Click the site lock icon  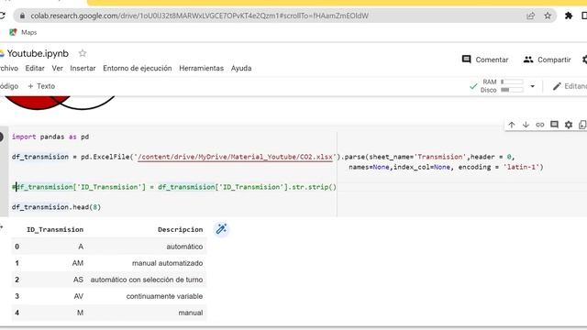click(x=22, y=16)
